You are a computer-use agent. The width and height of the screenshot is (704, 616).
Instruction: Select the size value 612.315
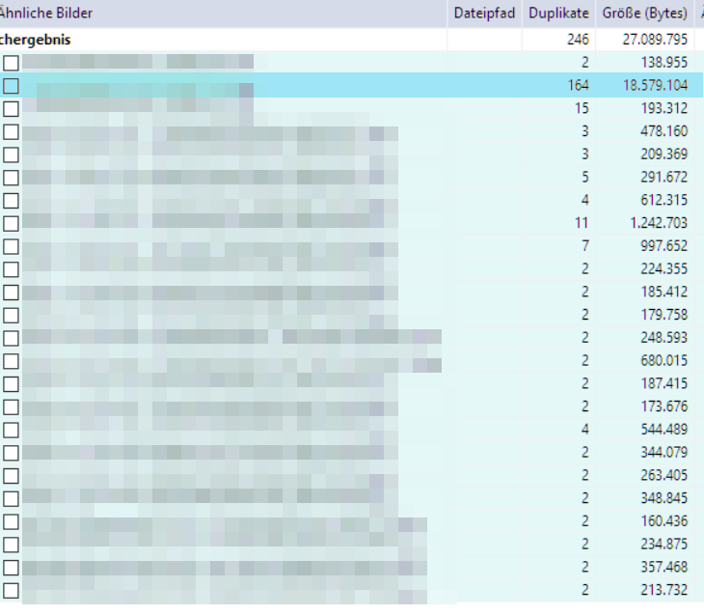coord(663,201)
